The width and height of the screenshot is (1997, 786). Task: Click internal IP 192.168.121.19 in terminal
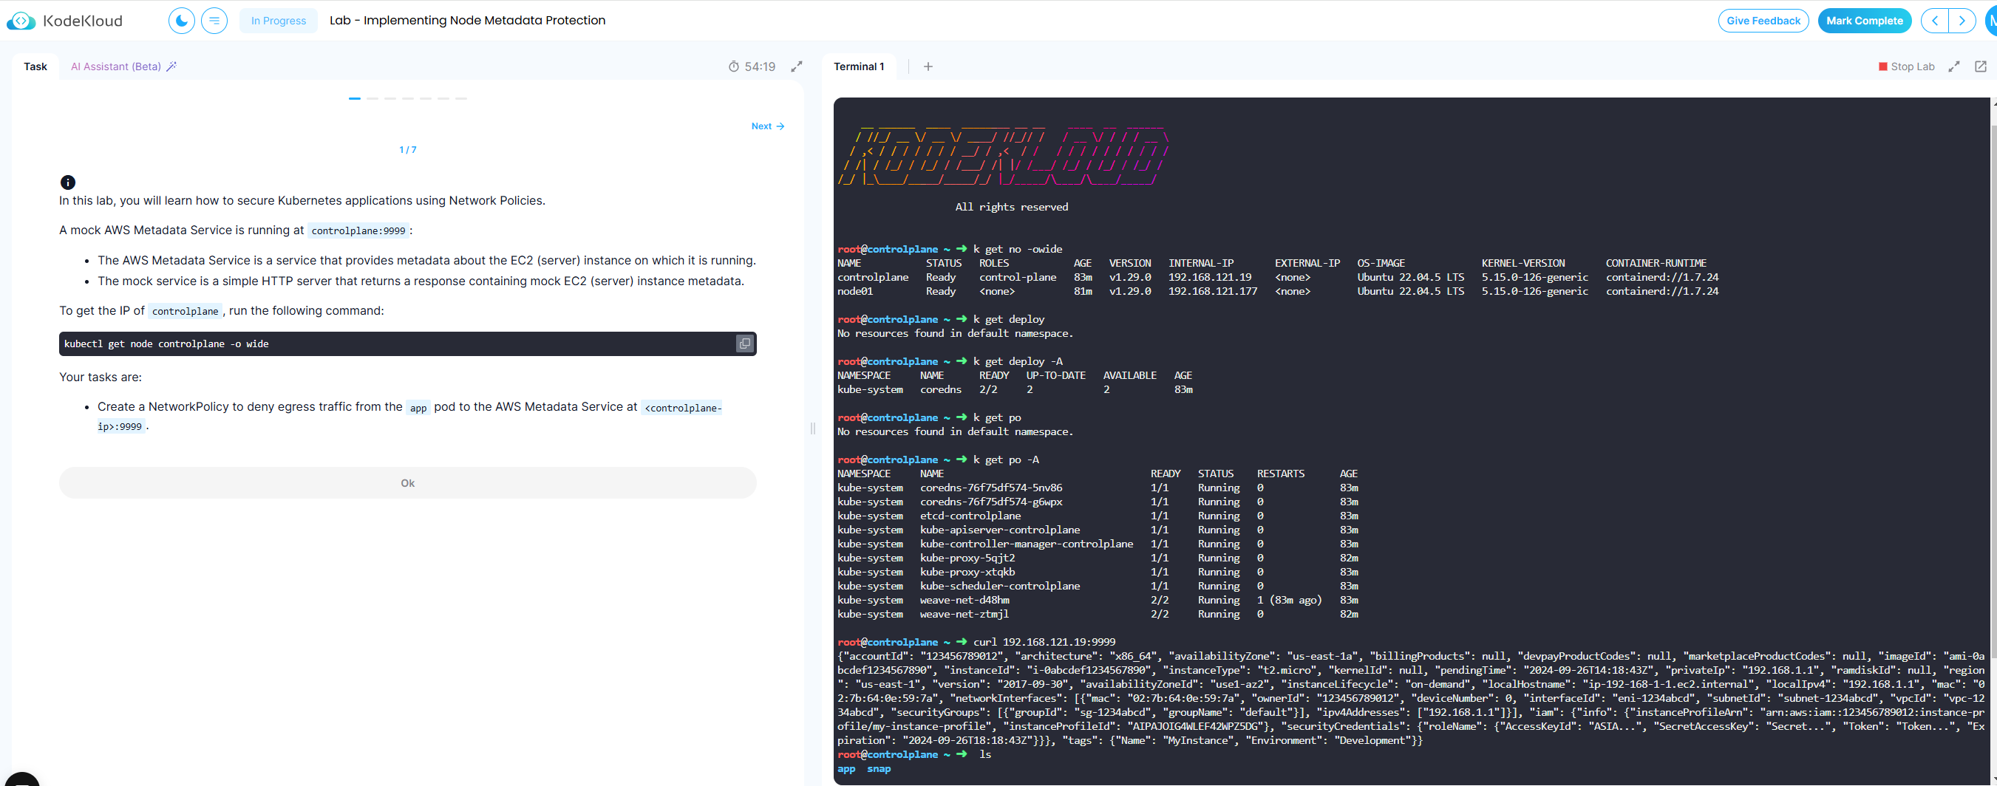tap(1210, 278)
